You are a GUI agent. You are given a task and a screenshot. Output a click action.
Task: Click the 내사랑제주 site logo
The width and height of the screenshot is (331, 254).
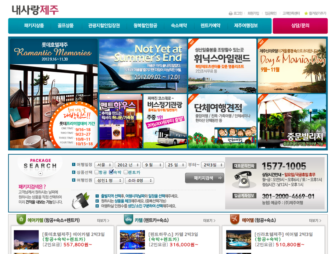click(x=35, y=10)
